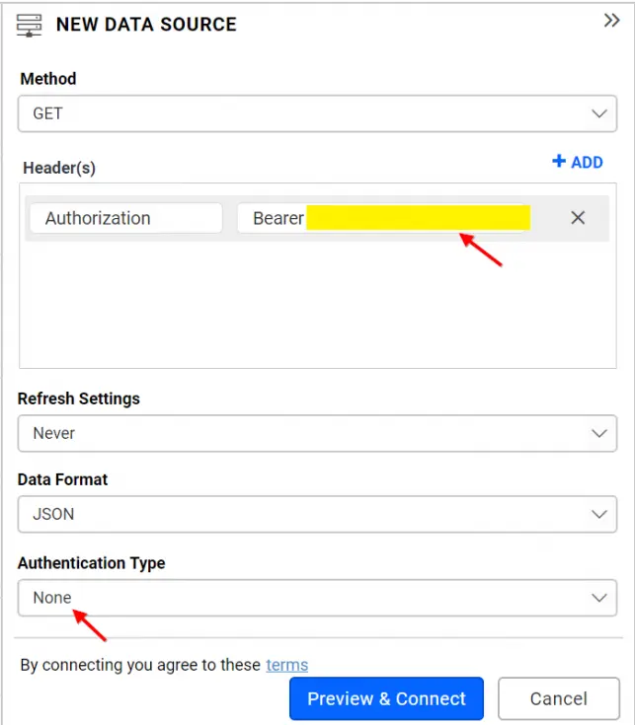Open the terms link
Screen dimensions: 635x725
(x=286, y=665)
